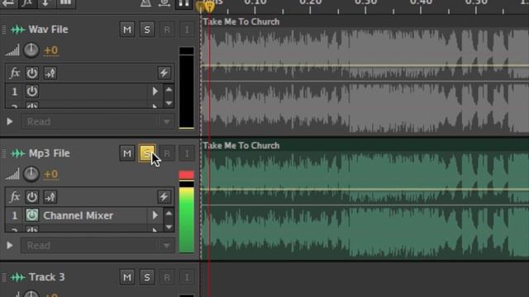The height and width of the screenshot is (297, 529).
Task: Click Mp3 File volume knob
Action: (x=31, y=174)
